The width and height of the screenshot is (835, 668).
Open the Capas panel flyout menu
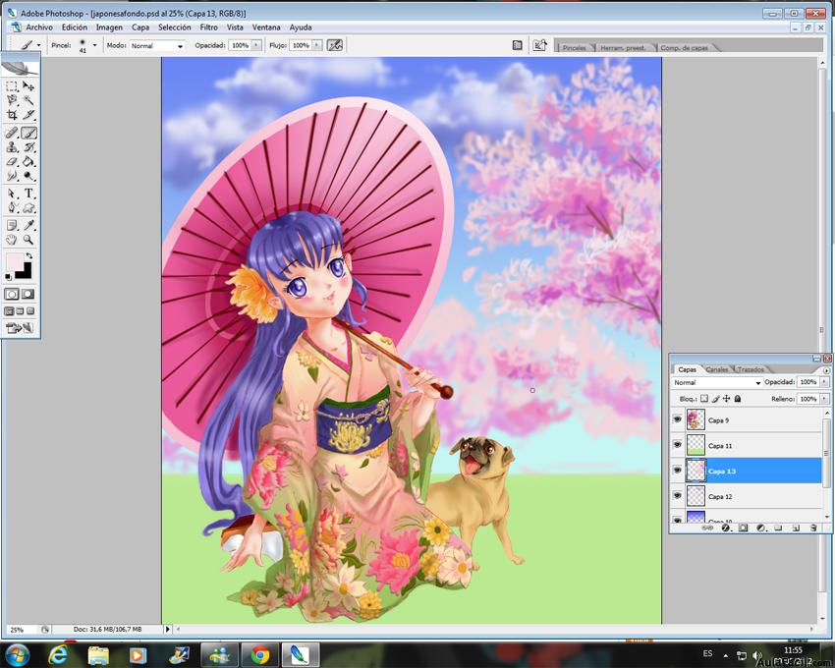pyautogui.click(x=826, y=370)
